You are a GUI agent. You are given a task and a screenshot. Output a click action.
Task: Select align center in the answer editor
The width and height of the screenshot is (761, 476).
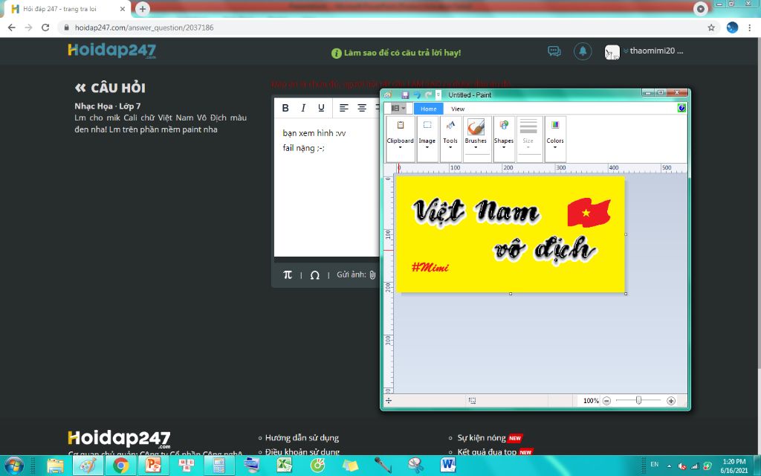pyautogui.click(x=362, y=108)
